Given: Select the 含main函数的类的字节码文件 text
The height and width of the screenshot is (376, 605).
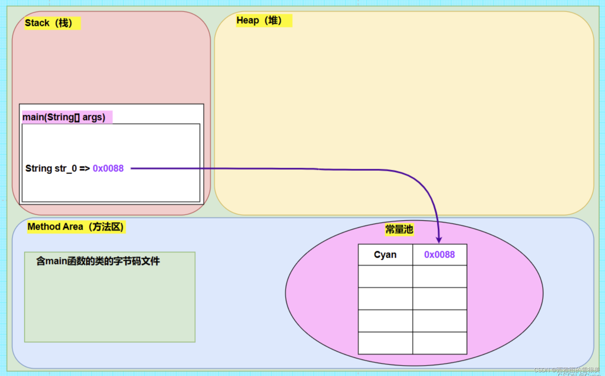Looking at the screenshot, I should (x=98, y=261).
